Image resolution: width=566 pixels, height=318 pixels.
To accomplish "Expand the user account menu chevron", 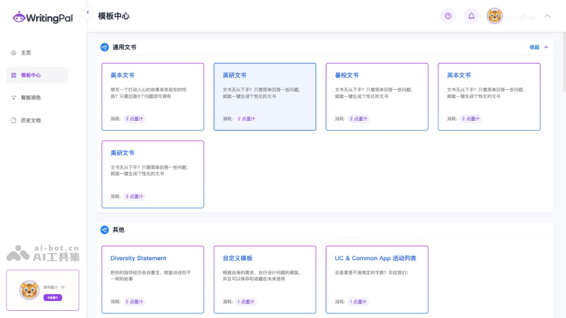I will pos(547,16).
